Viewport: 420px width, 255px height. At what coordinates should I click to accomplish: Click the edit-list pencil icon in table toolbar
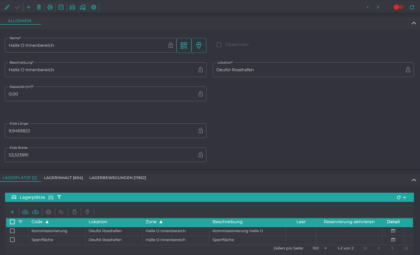[x=61, y=212]
